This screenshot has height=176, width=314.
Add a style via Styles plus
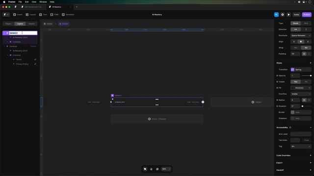311,63
